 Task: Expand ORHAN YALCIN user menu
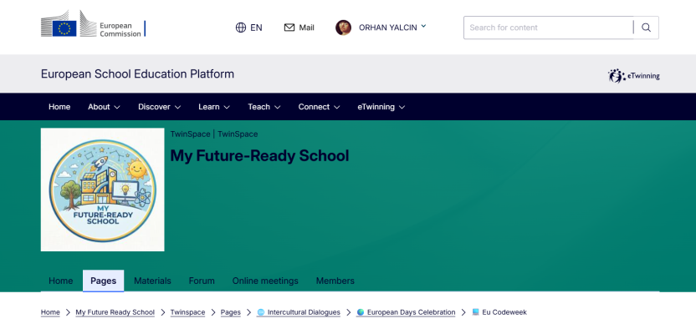pos(392,28)
